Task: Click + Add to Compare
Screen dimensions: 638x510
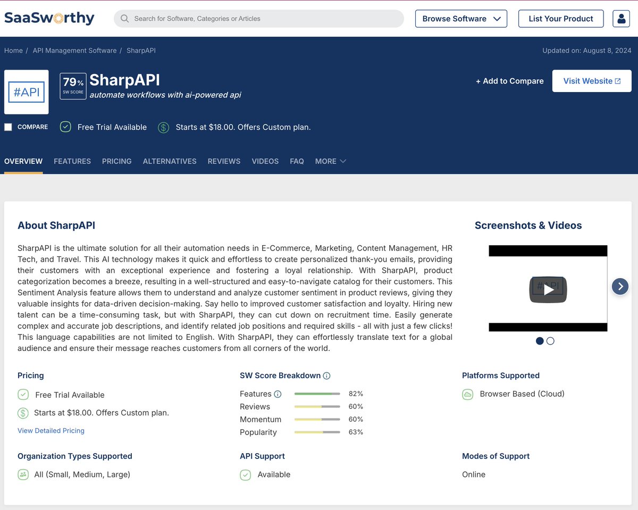Action: [509, 81]
